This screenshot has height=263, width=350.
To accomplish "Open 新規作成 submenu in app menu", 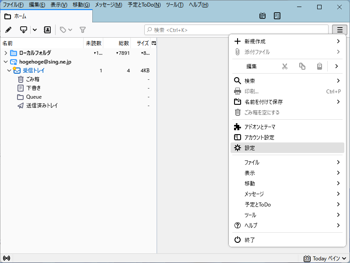I will click(287, 41).
